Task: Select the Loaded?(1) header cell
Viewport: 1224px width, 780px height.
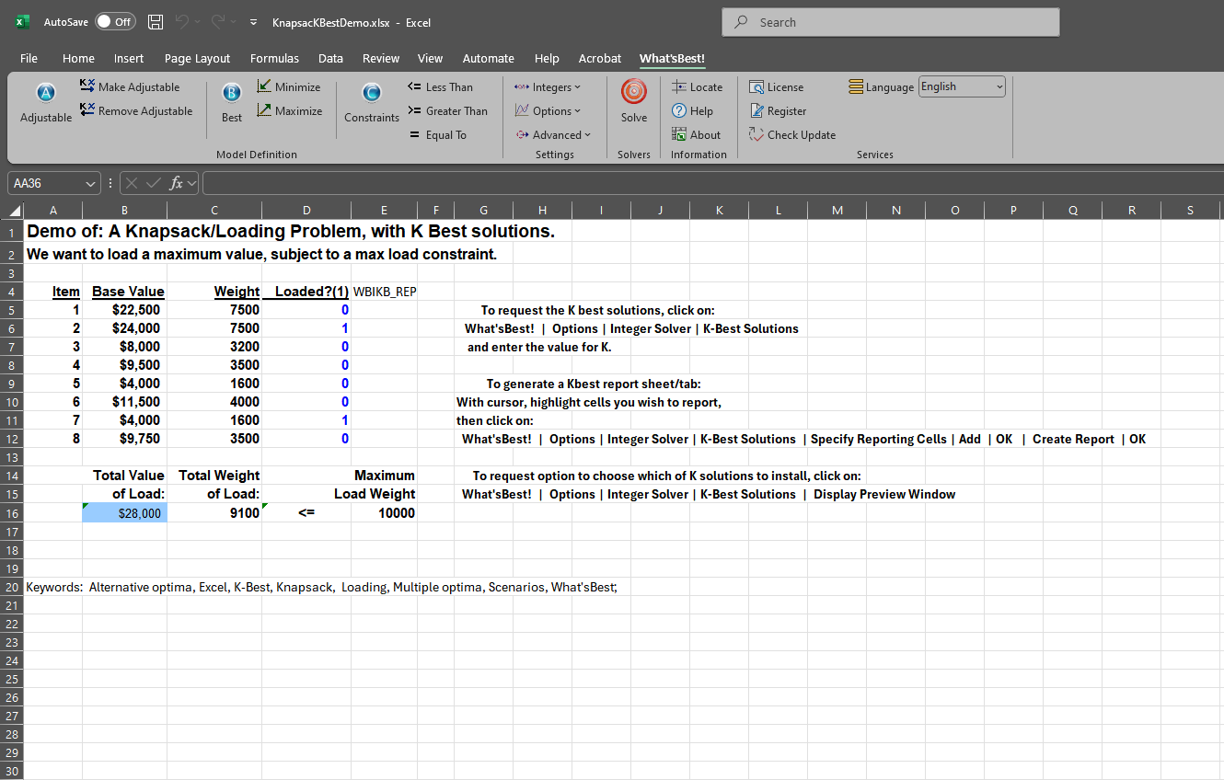Action: [306, 292]
